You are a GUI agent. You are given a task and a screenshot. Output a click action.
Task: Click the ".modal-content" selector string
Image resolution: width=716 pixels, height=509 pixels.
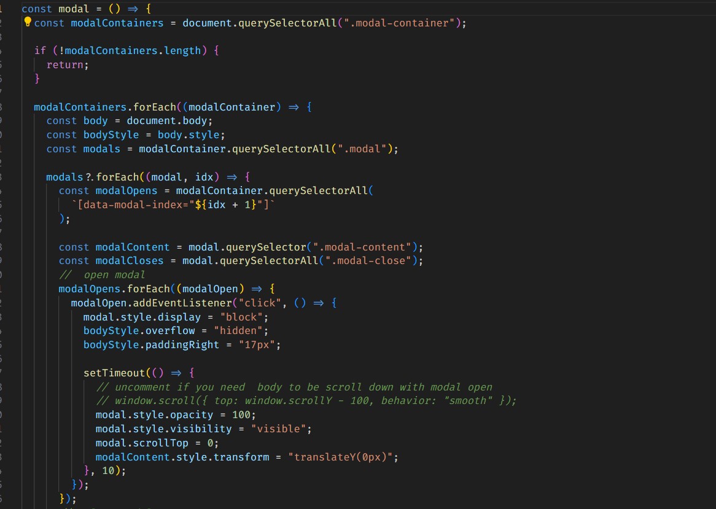click(362, 247)
